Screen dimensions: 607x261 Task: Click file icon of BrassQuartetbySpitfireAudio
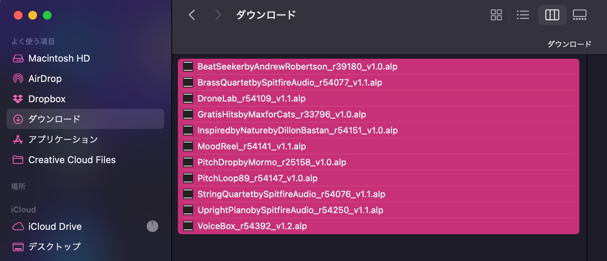pyautogui.click(x=188, y=82)
